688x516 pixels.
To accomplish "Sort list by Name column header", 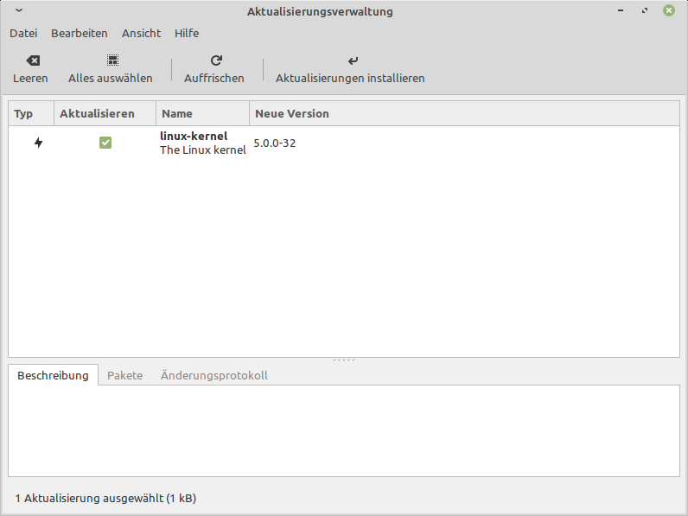I will (202, 114).
